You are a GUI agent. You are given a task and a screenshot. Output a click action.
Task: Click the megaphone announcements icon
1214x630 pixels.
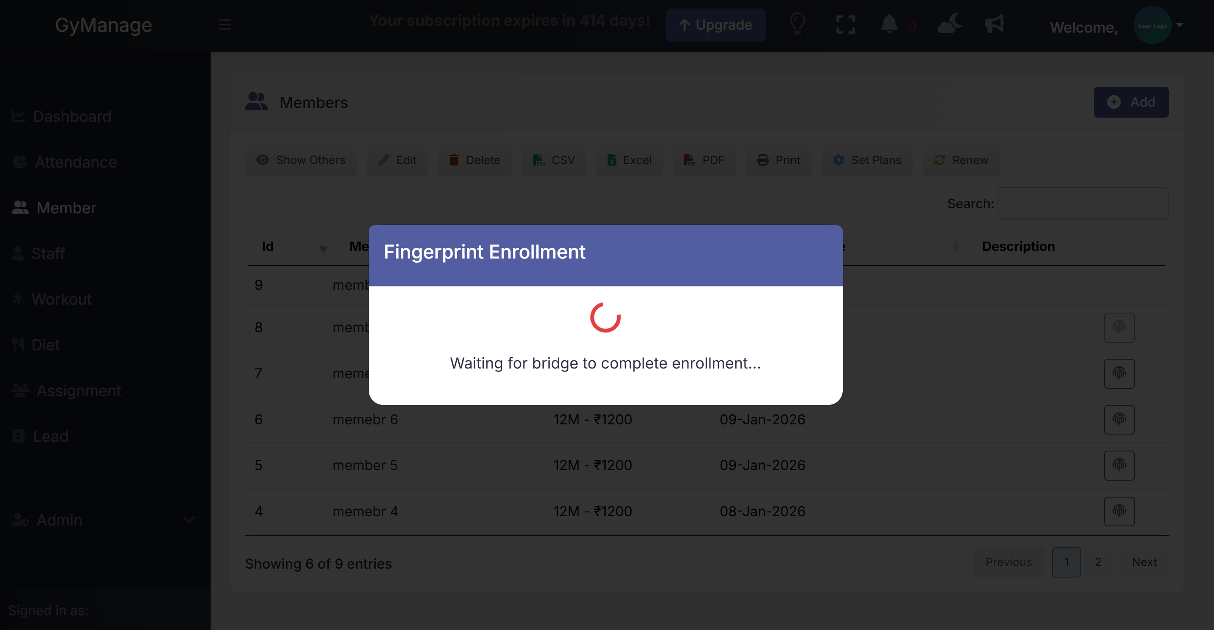click(x=995, y=25)
